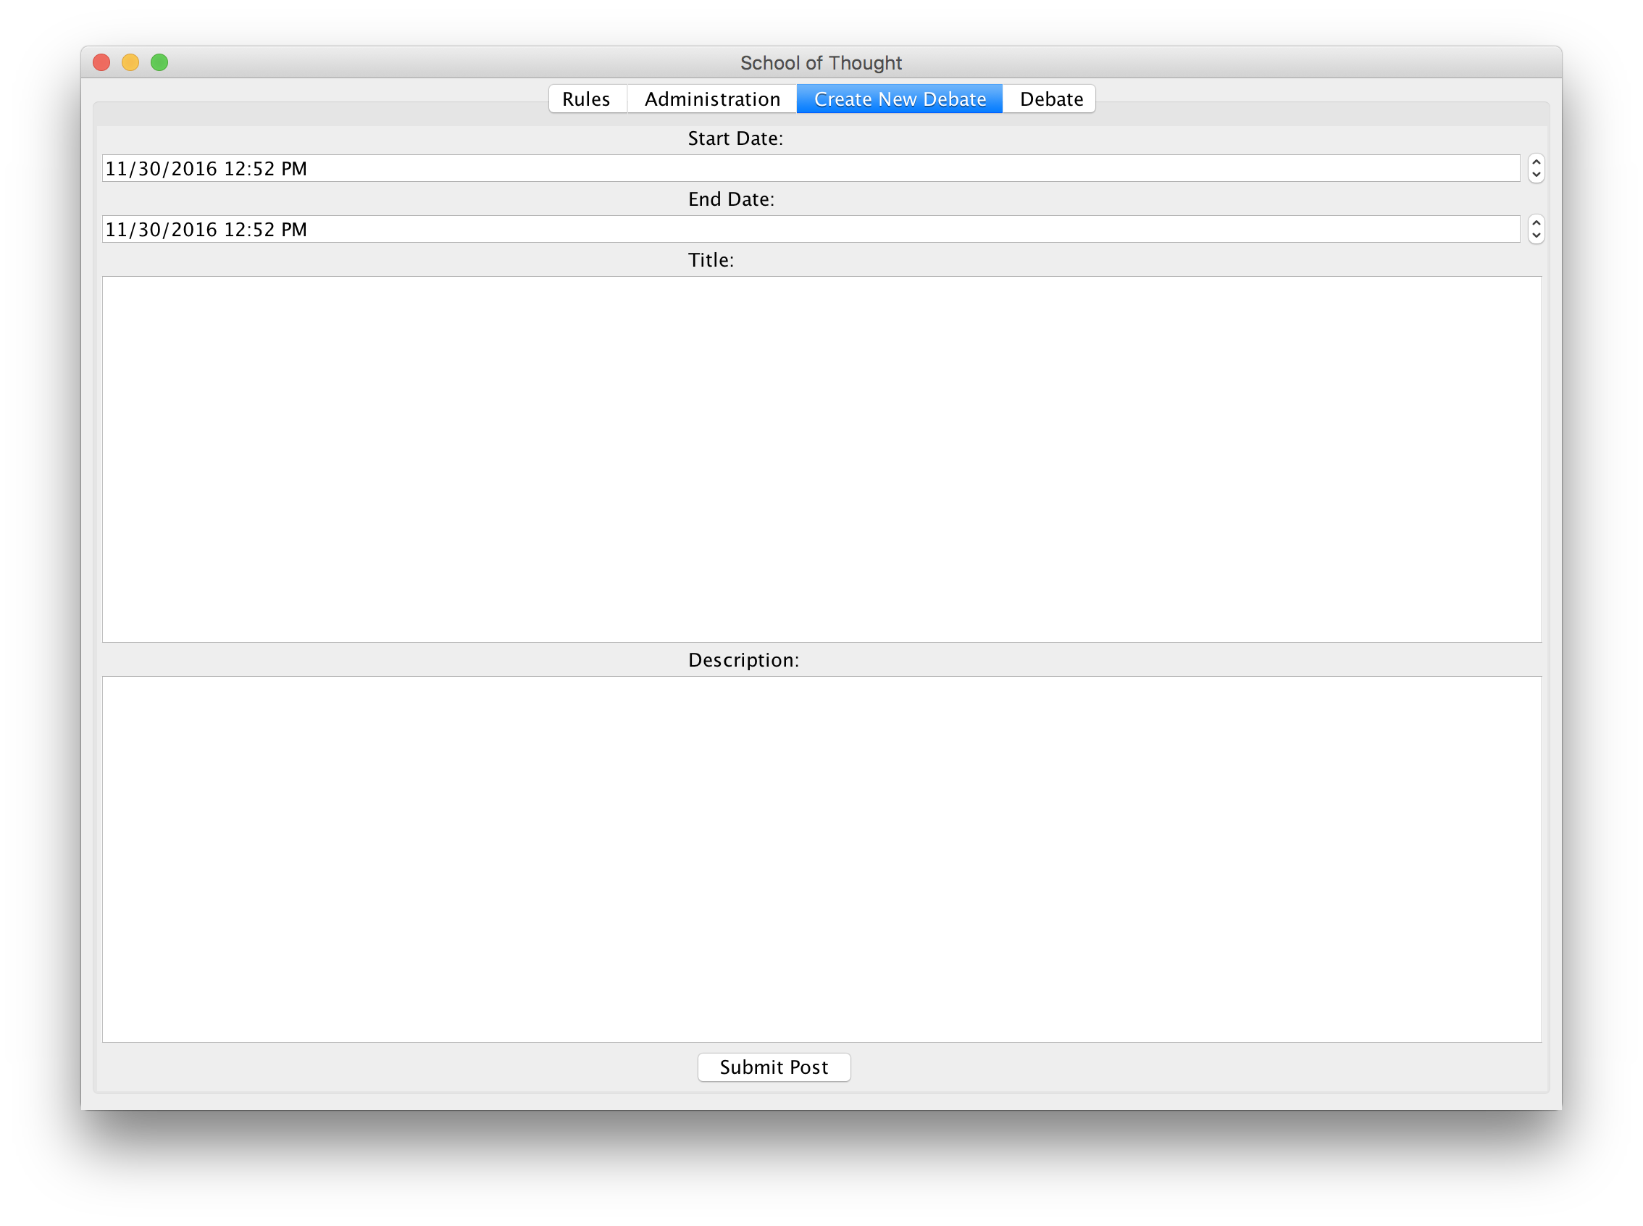1643x1226 pixels.
Task: Click the 'Start Date:' label
Action: tap(735, 139)
